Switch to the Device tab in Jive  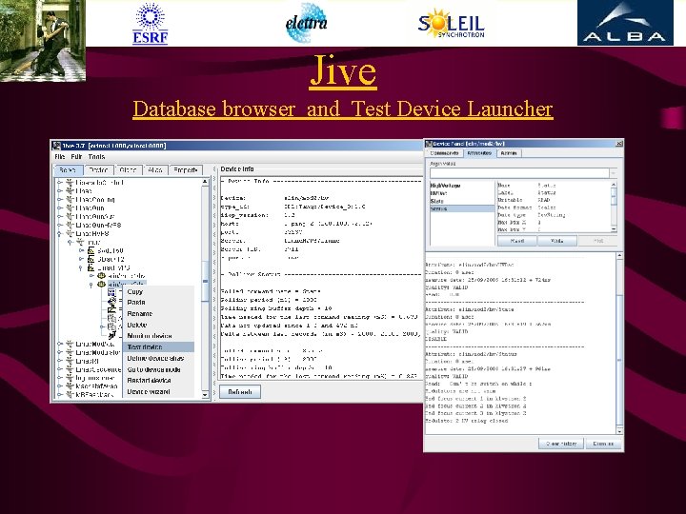(98, 169)
